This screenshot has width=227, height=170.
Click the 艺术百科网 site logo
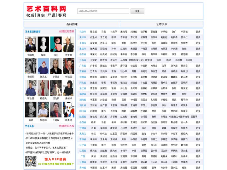click(46, 11)
